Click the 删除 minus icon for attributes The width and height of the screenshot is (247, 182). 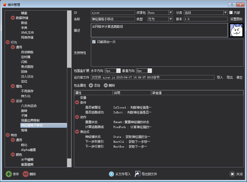pos(106,85)
